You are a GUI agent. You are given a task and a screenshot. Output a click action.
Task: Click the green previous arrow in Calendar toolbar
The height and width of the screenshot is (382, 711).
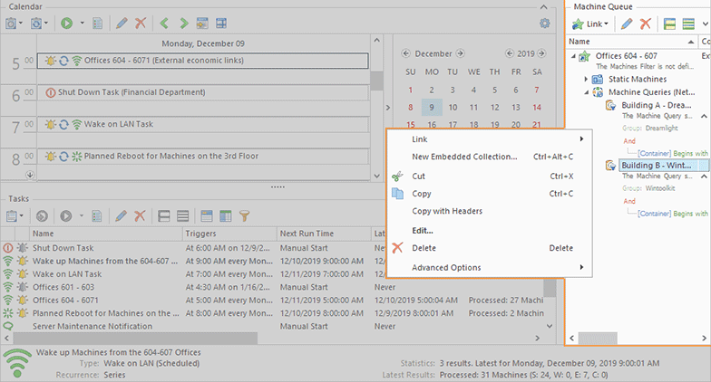(164, 23)
